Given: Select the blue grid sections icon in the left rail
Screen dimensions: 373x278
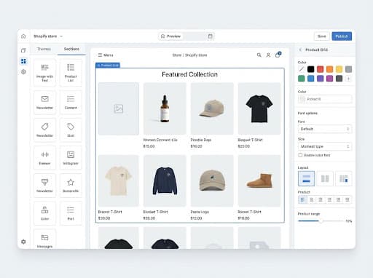Looking at the screenshot, I should (23, 61).
